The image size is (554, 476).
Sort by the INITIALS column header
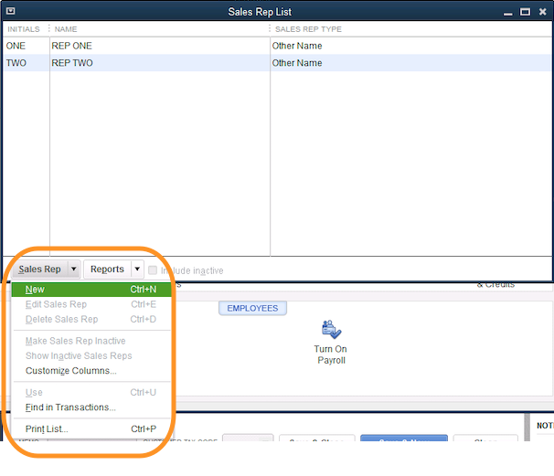24,29
